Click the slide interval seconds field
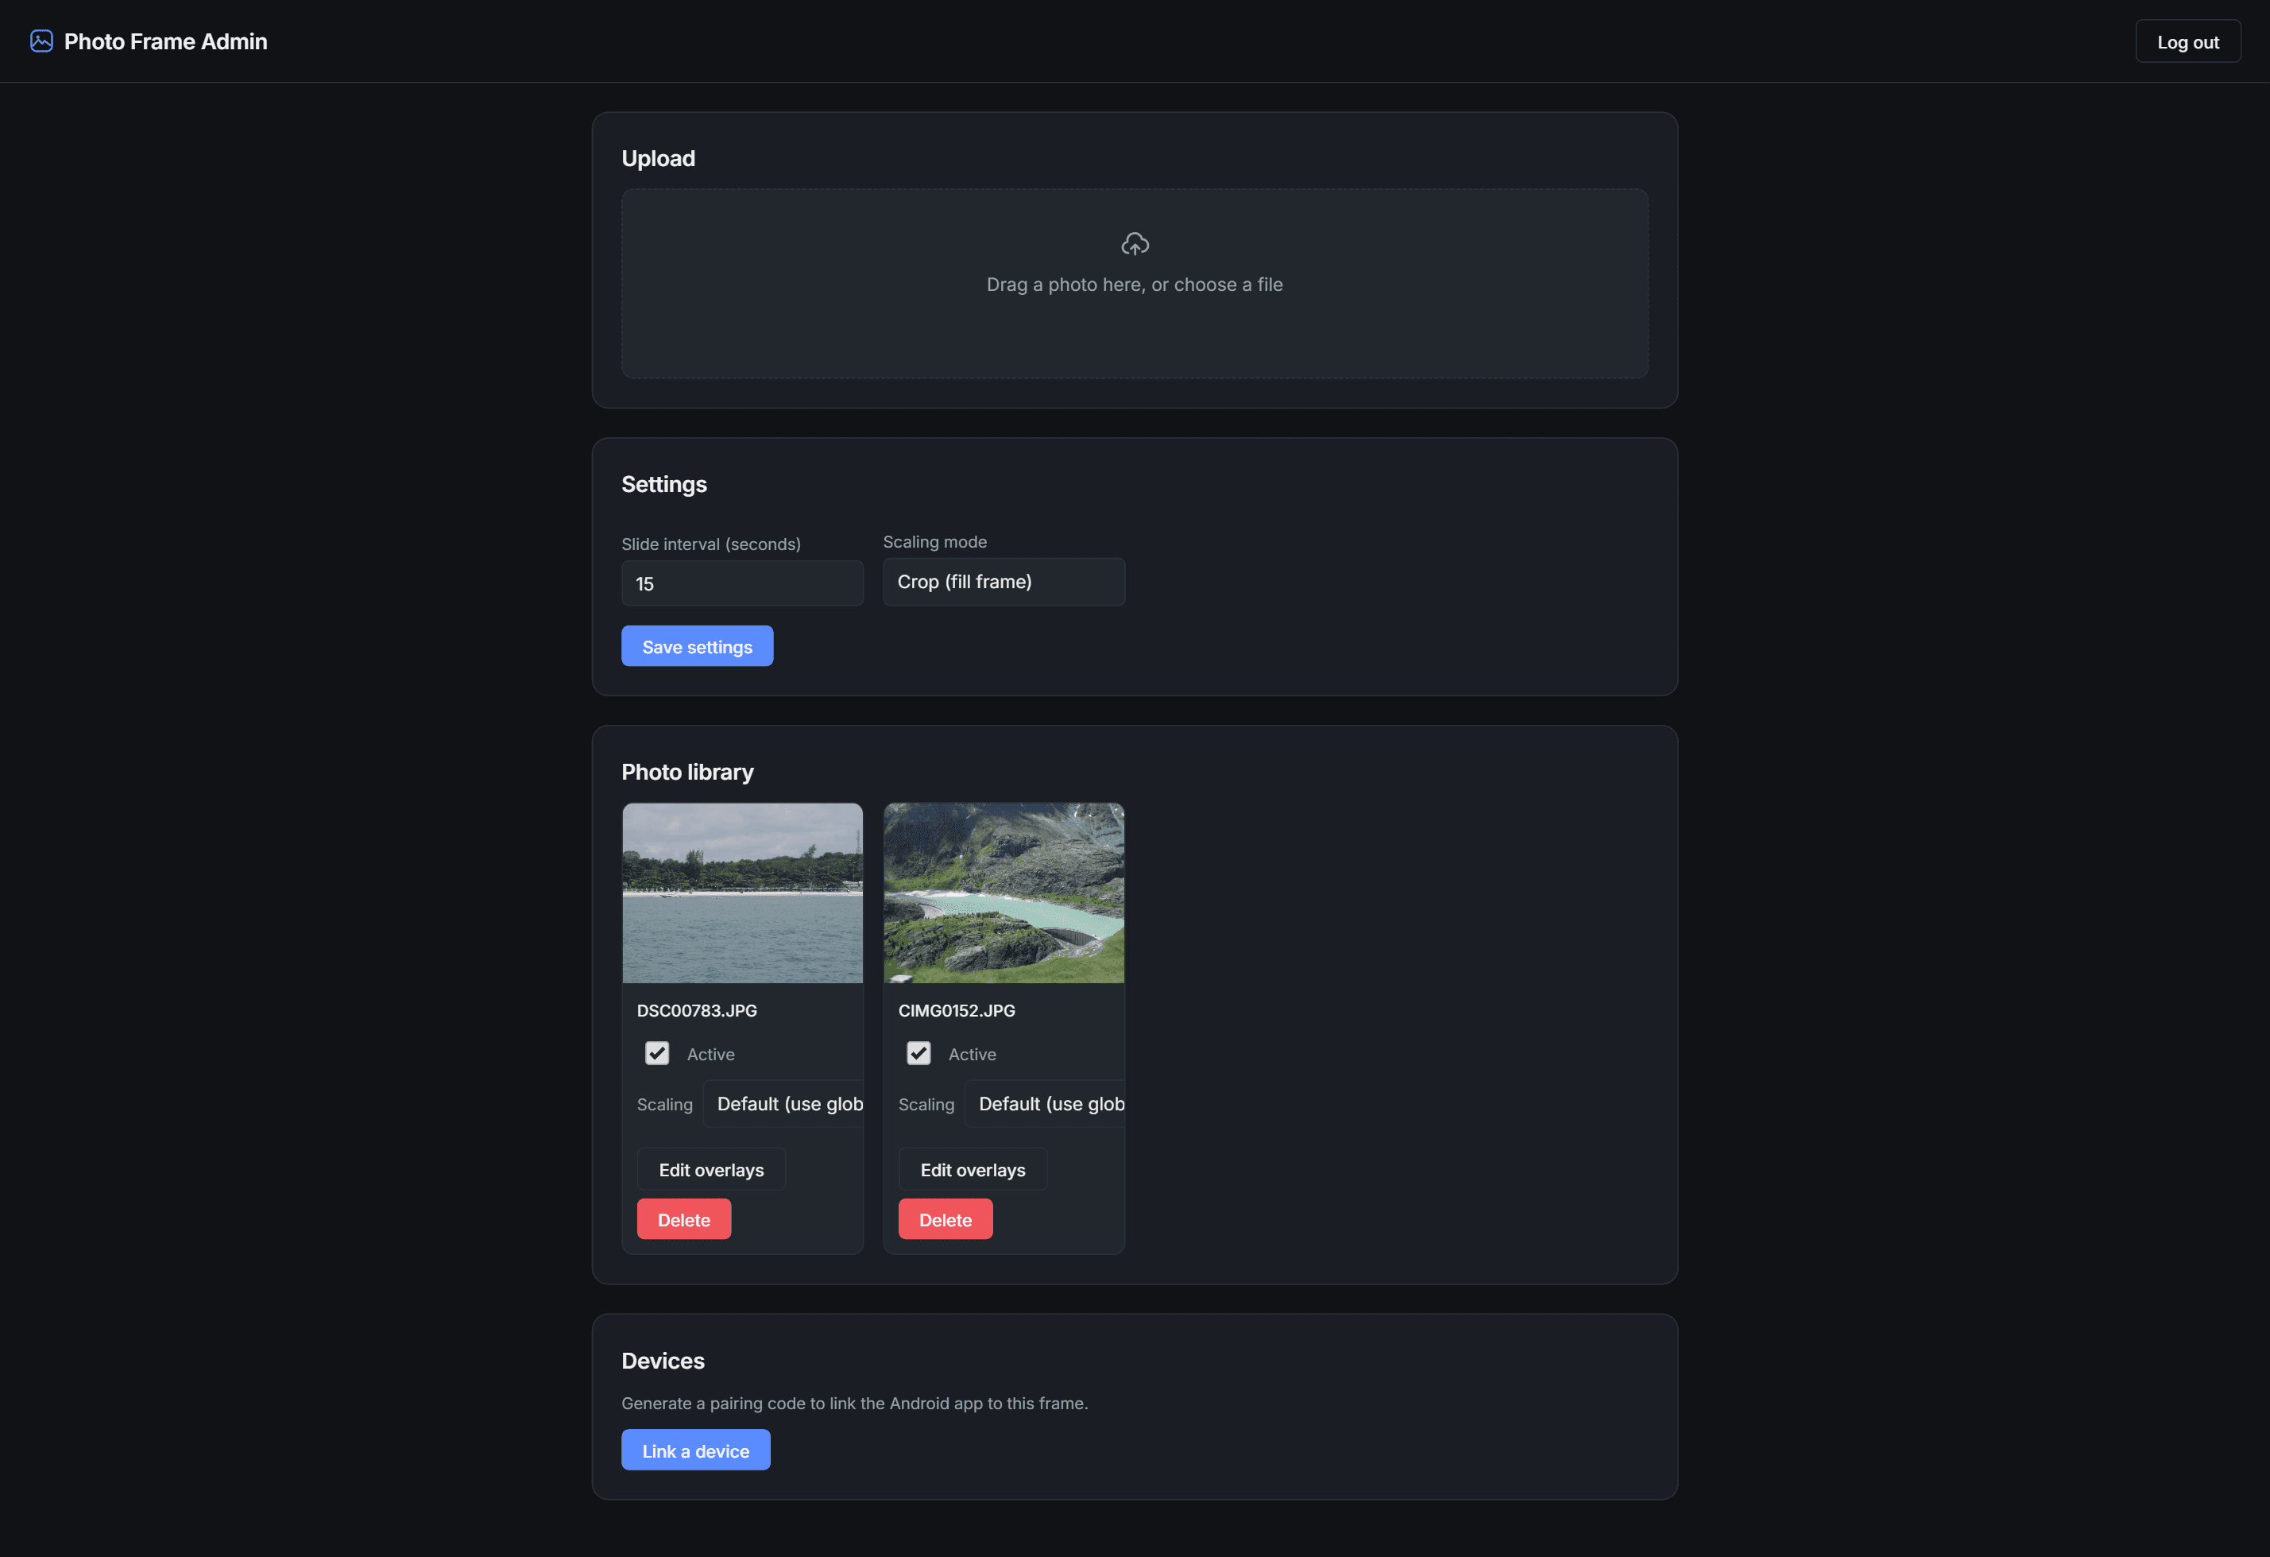2270x1557 pixels. tap(742, 583)
